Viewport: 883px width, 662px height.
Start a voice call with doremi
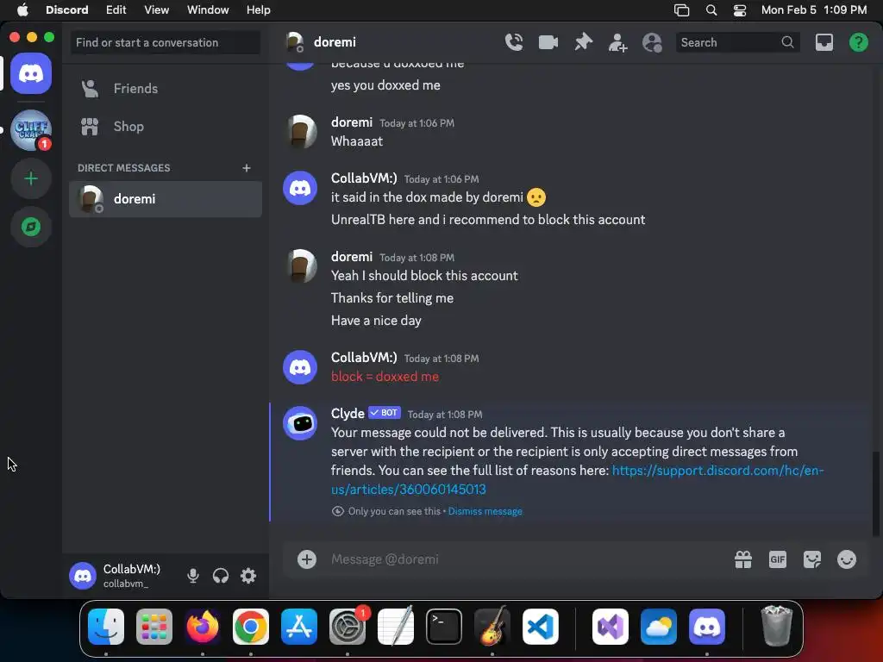tap(514, 42)
